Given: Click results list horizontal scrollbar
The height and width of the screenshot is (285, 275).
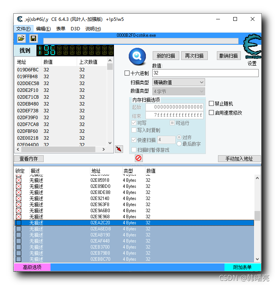Looking at the screenshot, I should (x=58, y=150).
